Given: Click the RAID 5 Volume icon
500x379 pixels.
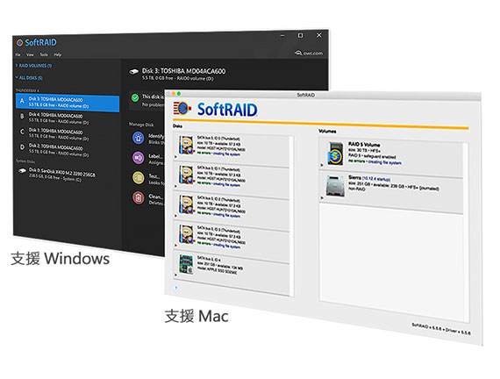Looking at the screenshot, I should pyautogui.click(x=335, y=154).
